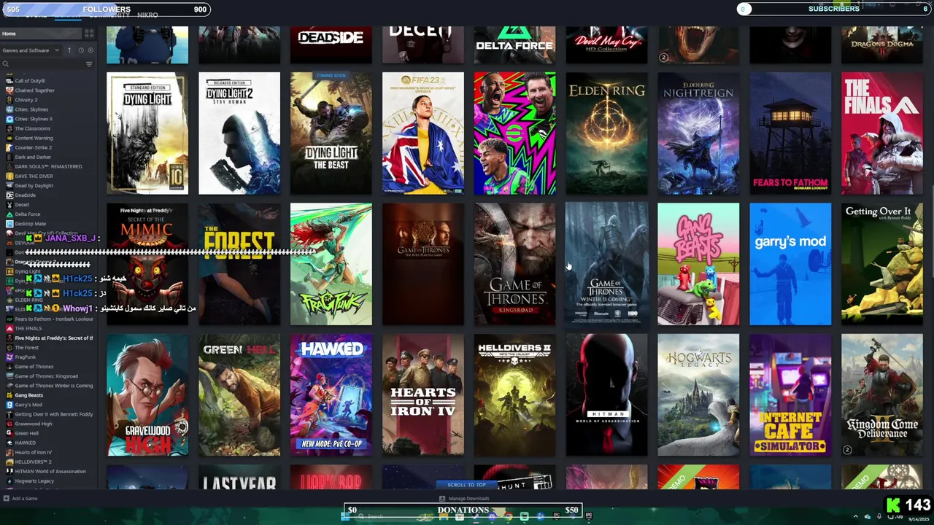Open the garry's mod game cover
The width and height of the screenshot is (934, 525).
click(790, 264)
